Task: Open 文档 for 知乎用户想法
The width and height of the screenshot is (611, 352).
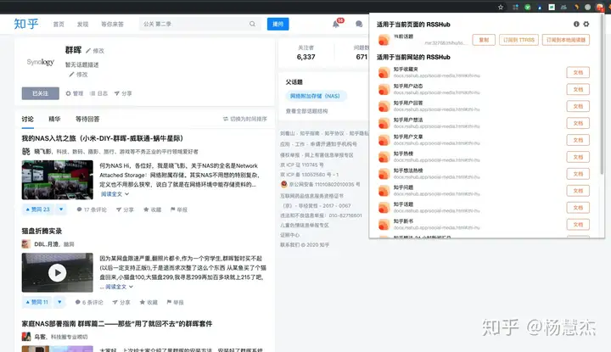Action: (578, 123)
